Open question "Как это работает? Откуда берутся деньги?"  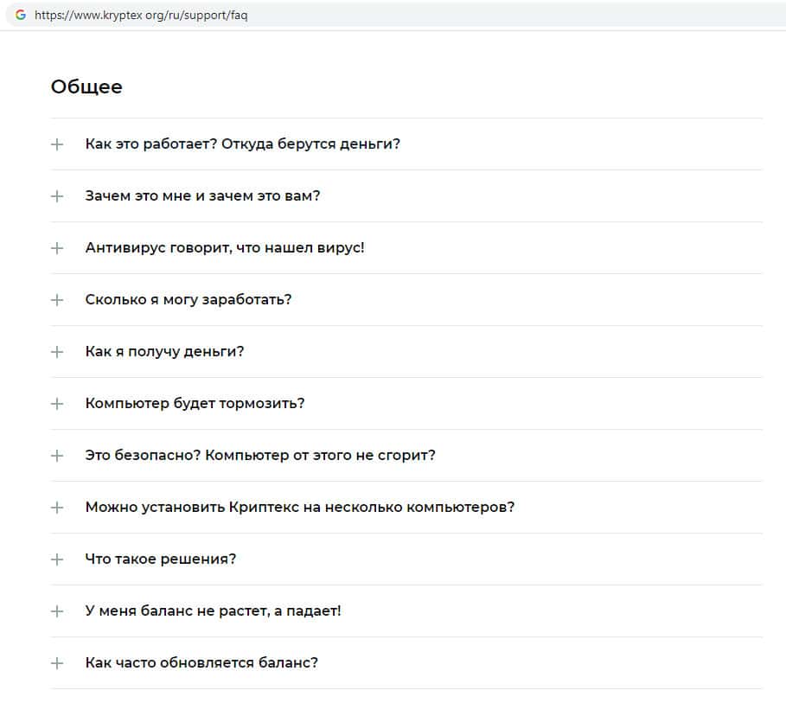tap(242, 144)
